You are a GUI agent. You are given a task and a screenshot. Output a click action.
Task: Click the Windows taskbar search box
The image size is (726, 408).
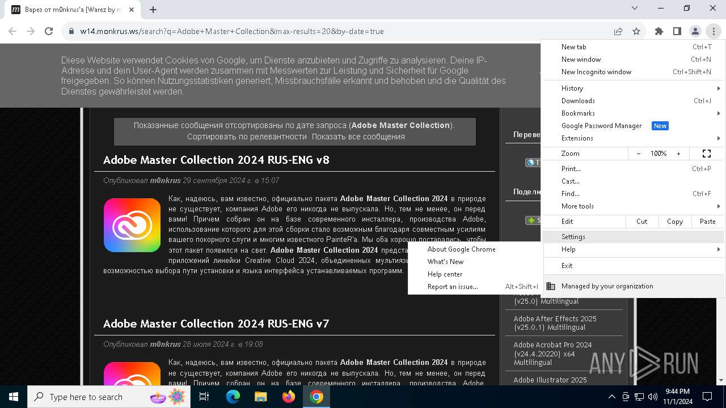[x=109, y=397]
